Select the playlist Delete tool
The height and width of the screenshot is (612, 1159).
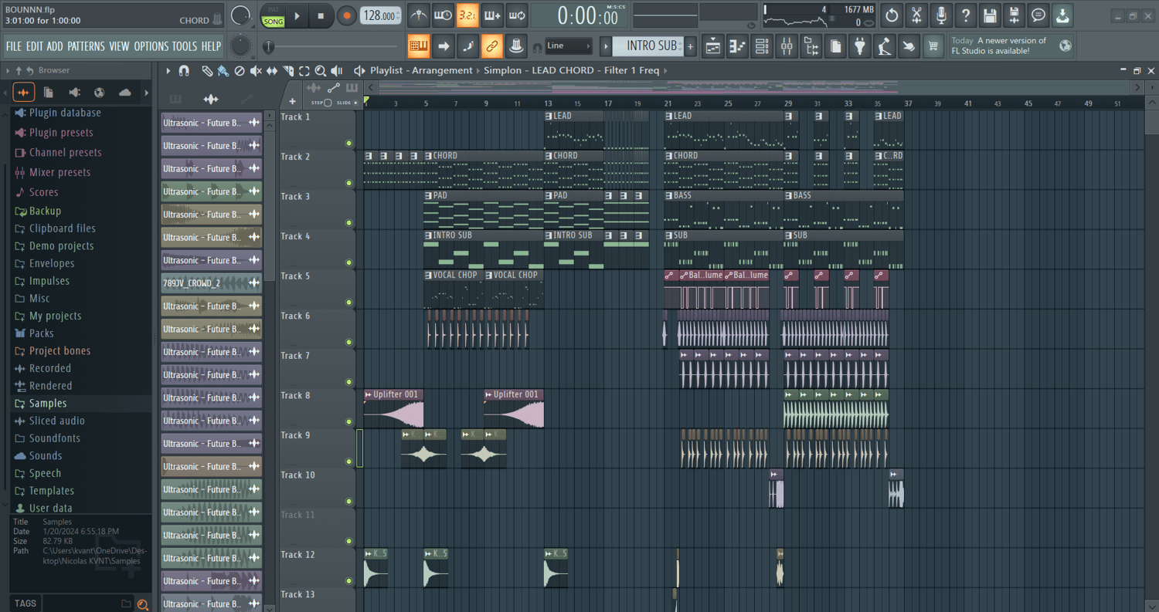tap(240, 71)
